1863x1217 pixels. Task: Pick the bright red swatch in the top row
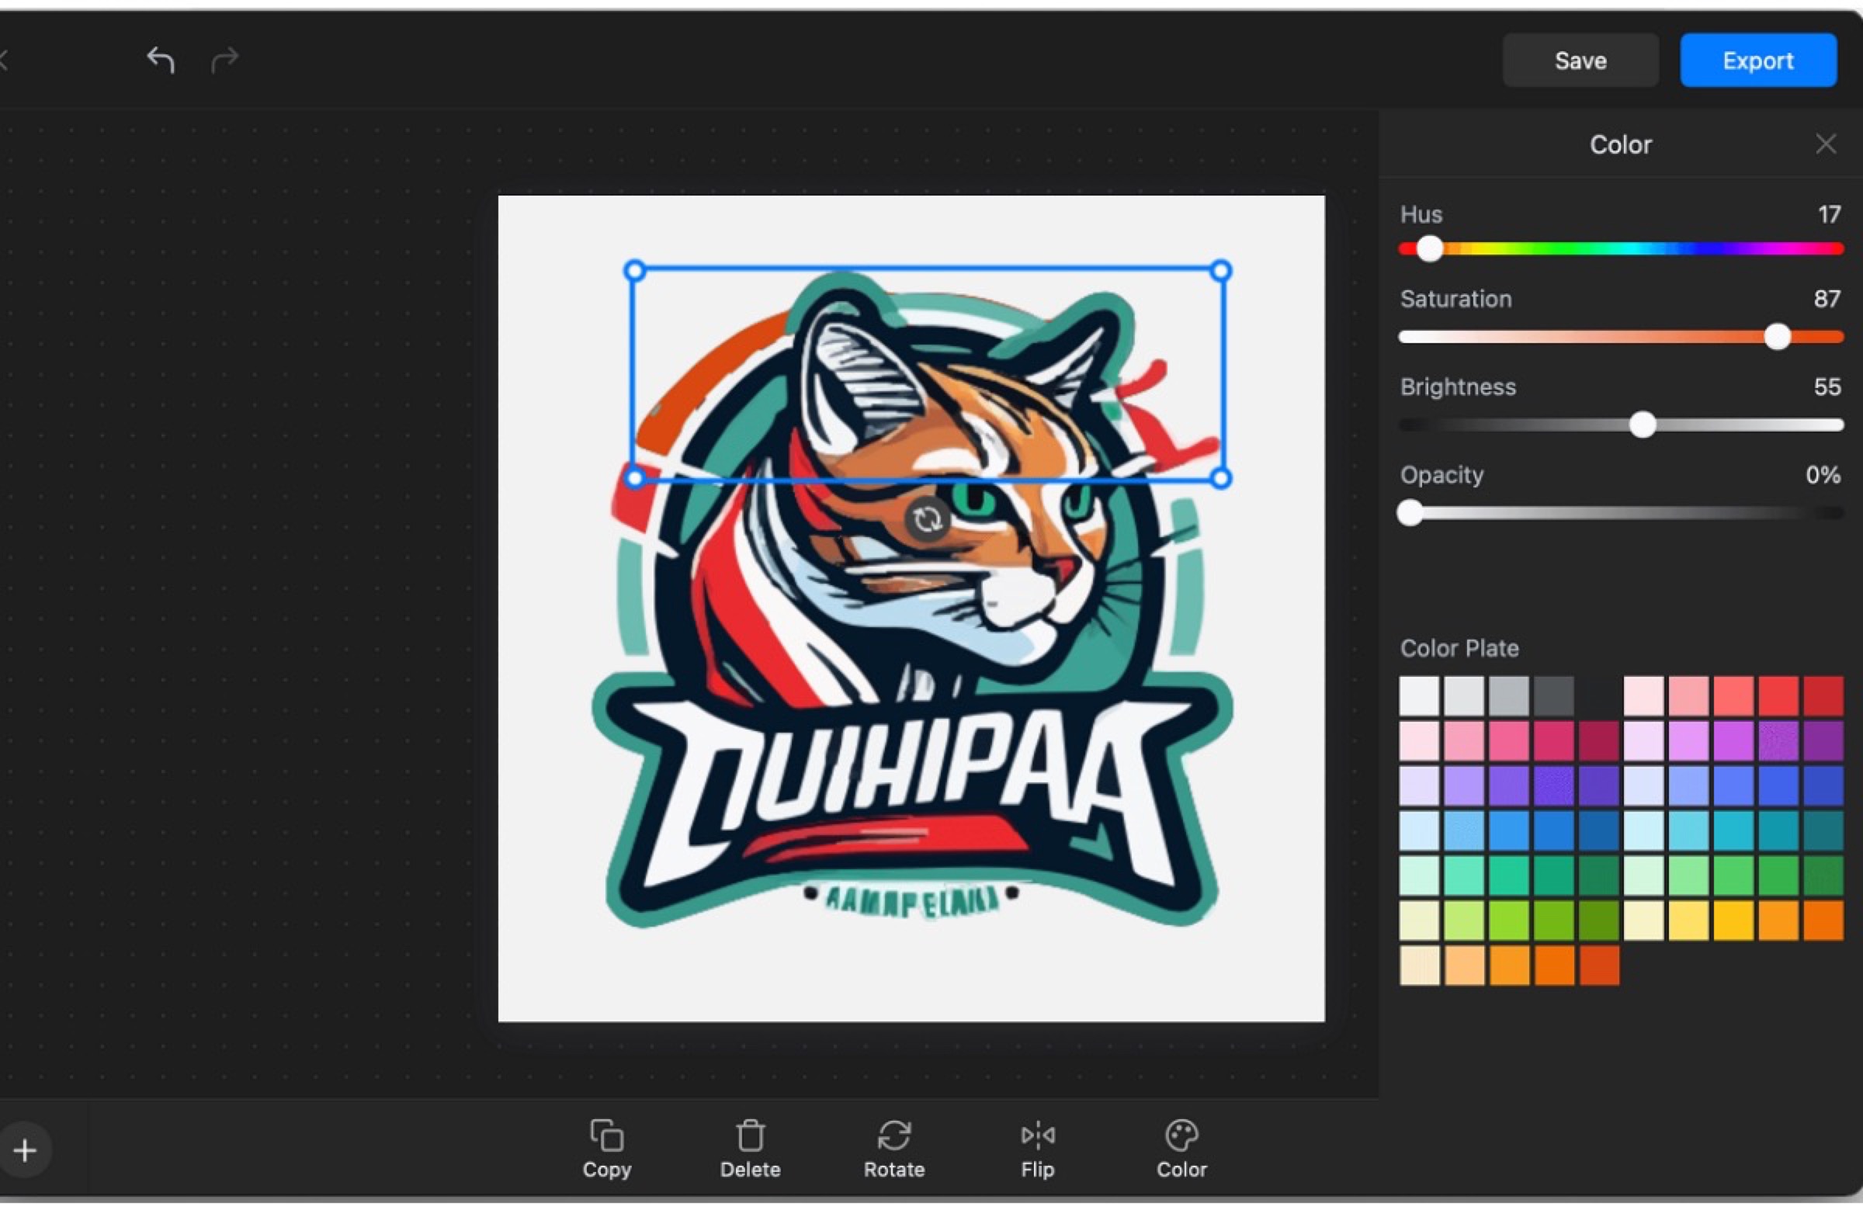point(1778,696)
